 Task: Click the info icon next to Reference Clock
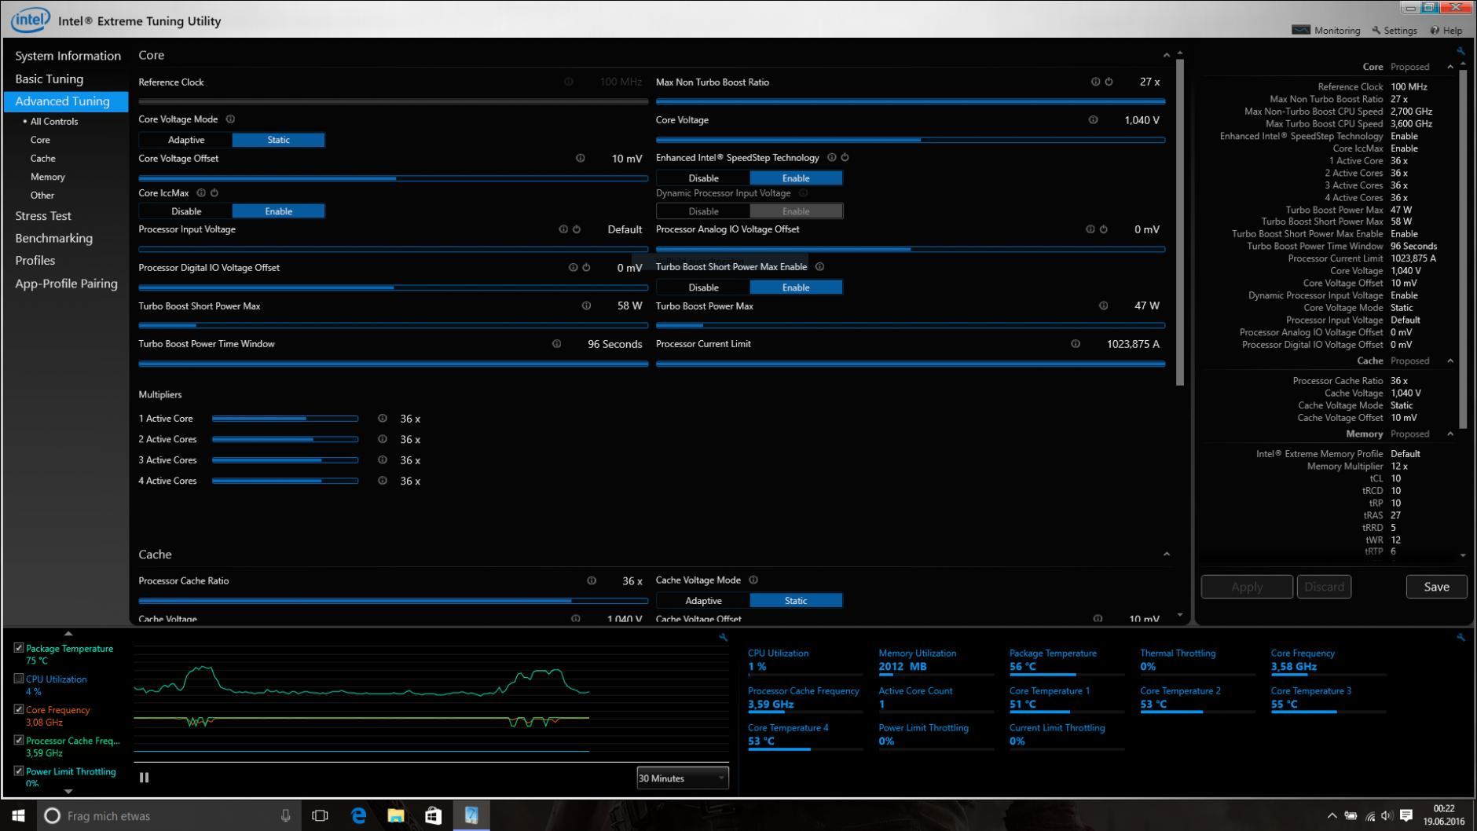[568, 82]
